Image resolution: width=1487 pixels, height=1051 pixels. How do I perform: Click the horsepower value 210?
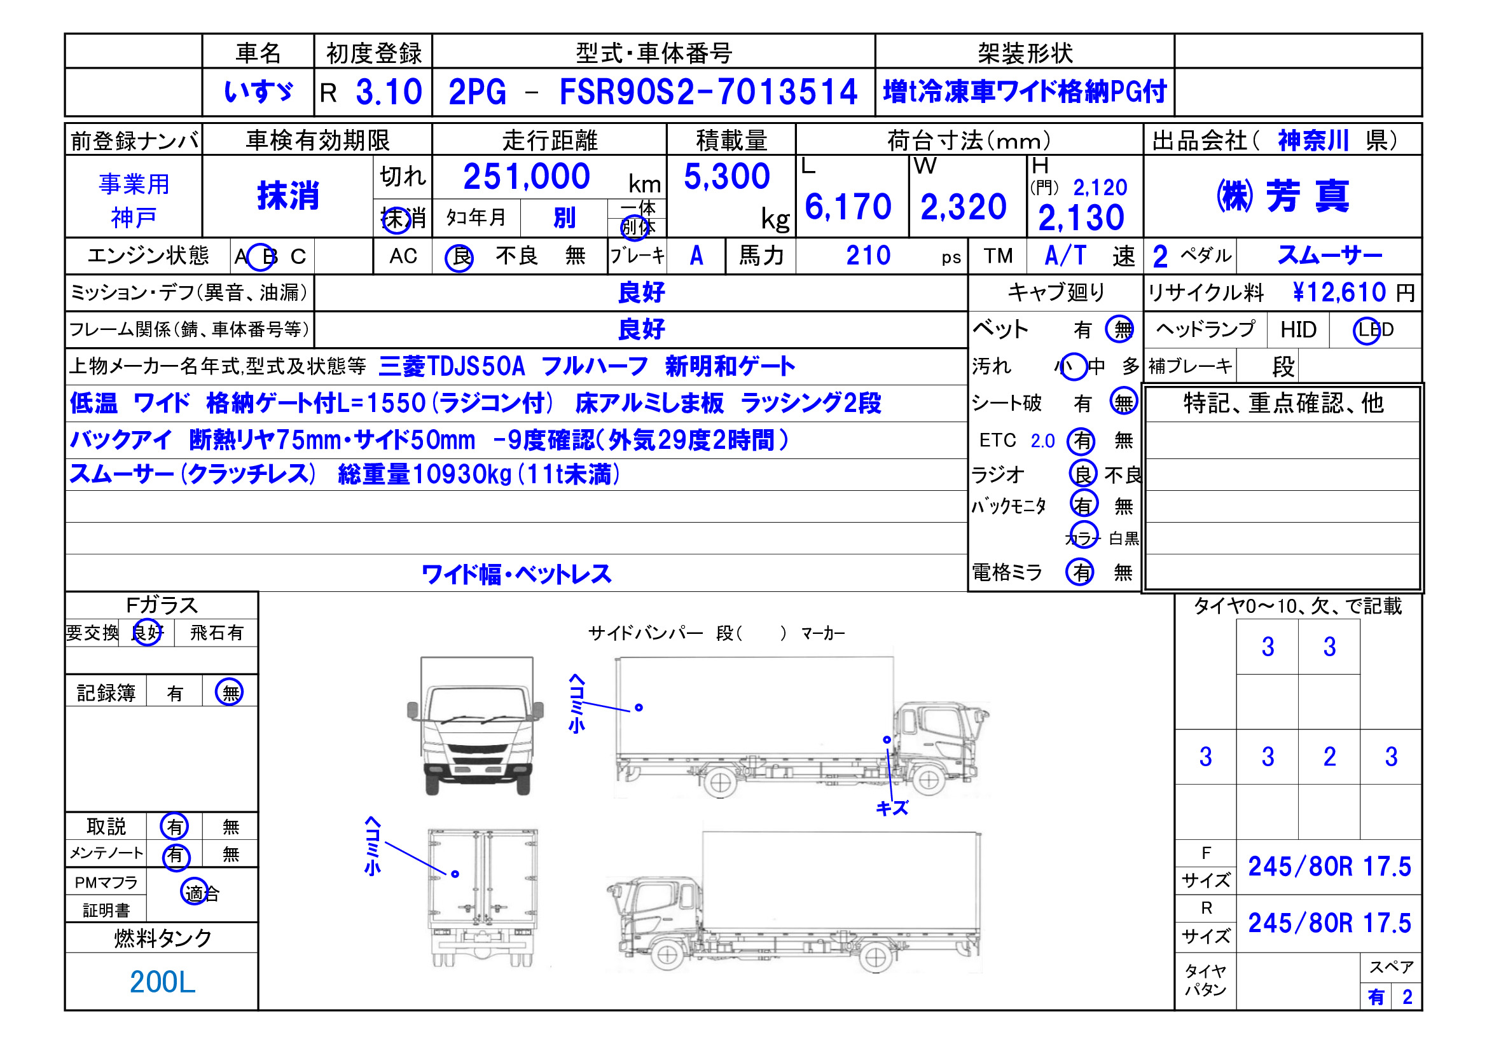868,256
